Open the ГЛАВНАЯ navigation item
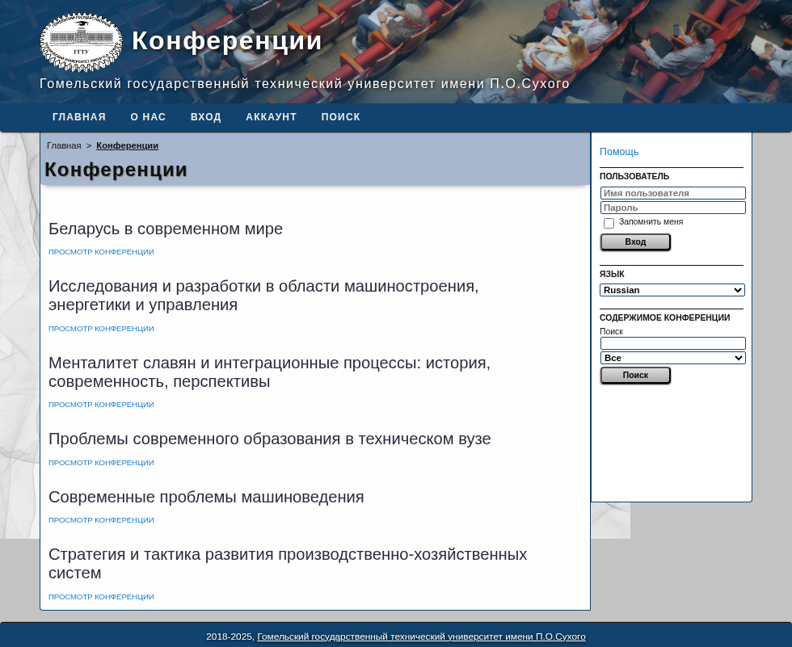The width and height of the screenshot is (792, 647). [79, 117]
